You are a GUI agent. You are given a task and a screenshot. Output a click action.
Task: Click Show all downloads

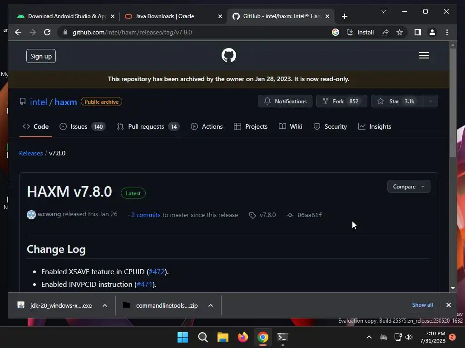pyautogui.click(x=422, y=305)
